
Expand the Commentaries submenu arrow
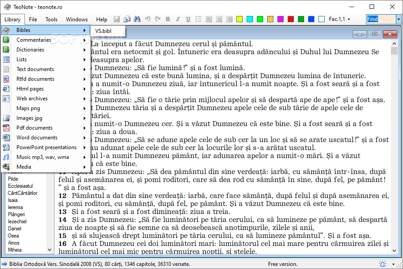[x=84, y=40]
